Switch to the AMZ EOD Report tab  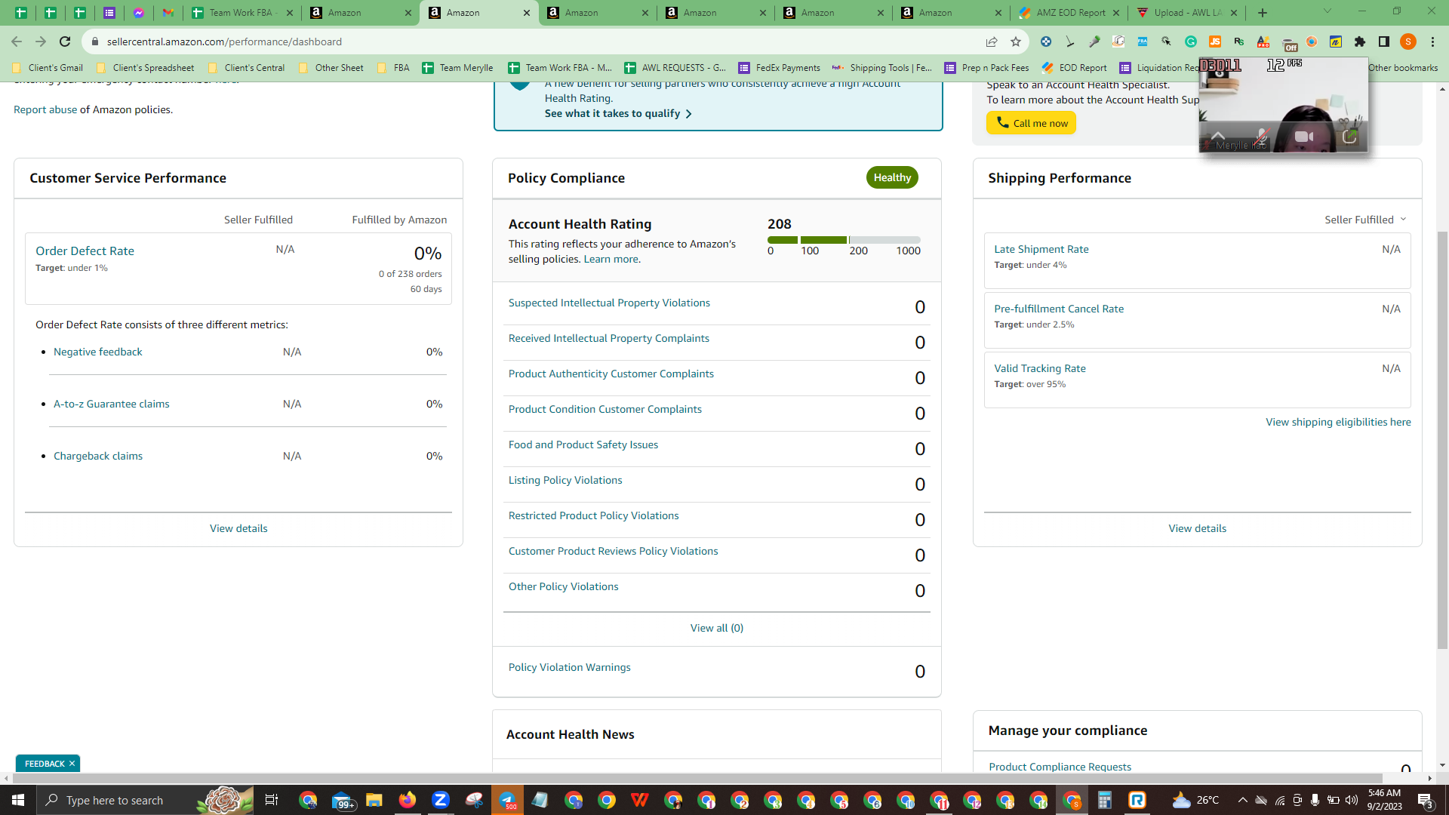click(x=1070, y=13)
